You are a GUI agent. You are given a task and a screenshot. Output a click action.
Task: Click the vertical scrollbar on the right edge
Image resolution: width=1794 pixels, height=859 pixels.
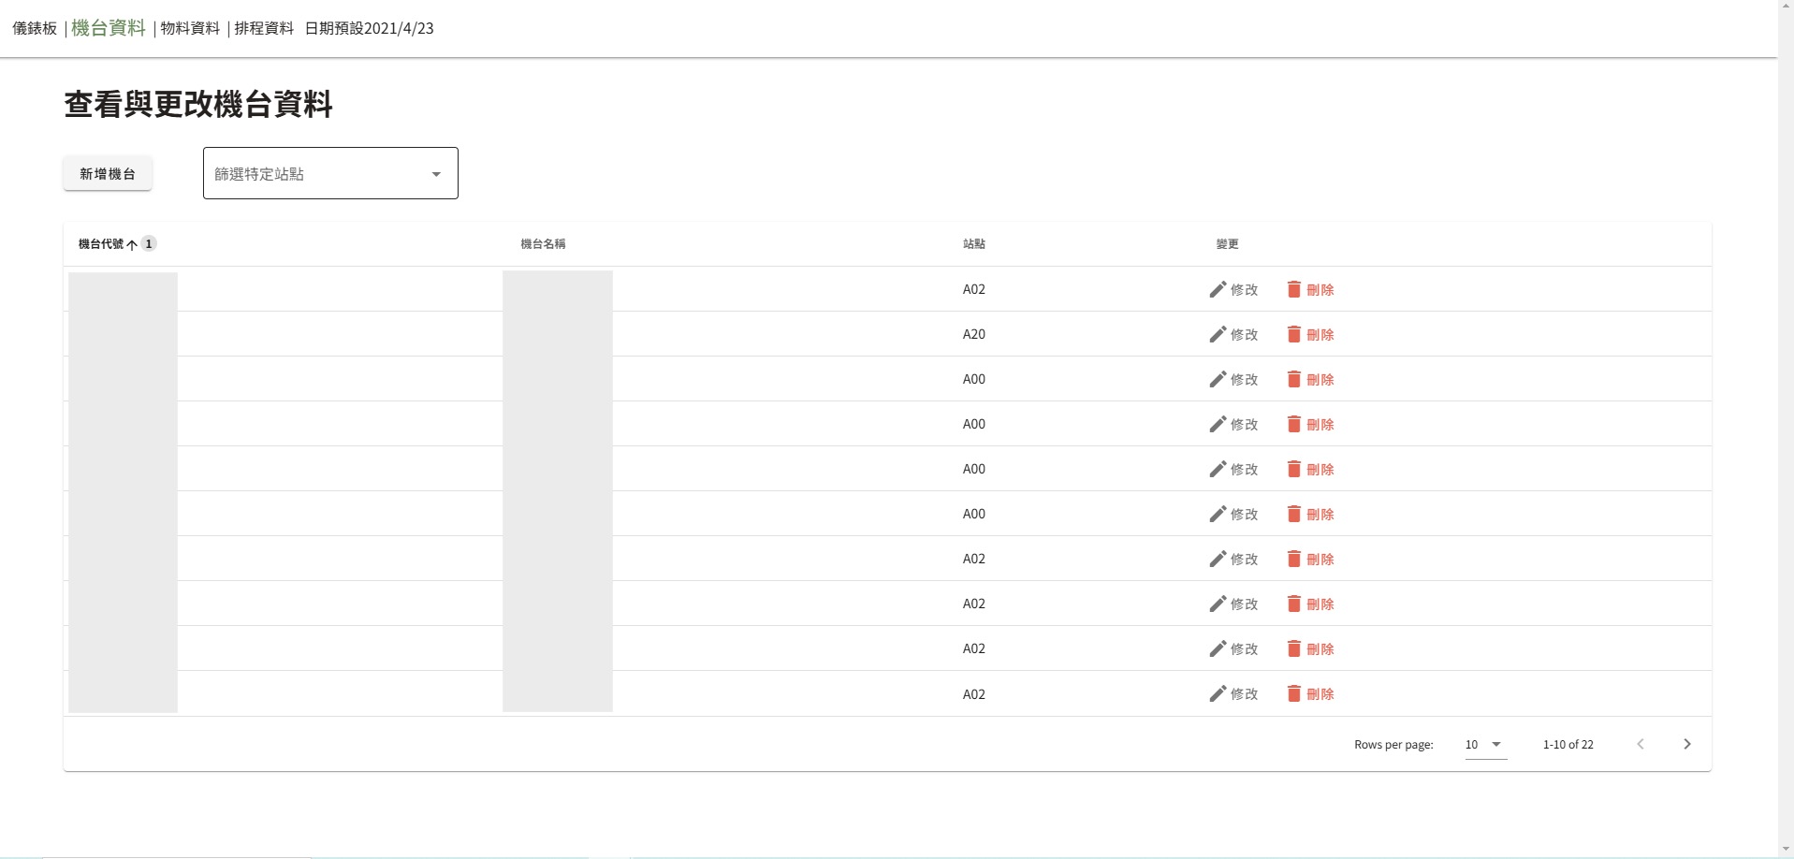coord(1785,421)
